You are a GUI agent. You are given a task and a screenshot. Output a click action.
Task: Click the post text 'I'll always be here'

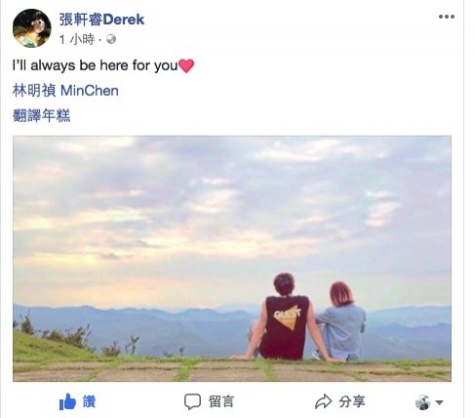coord(70,65)
